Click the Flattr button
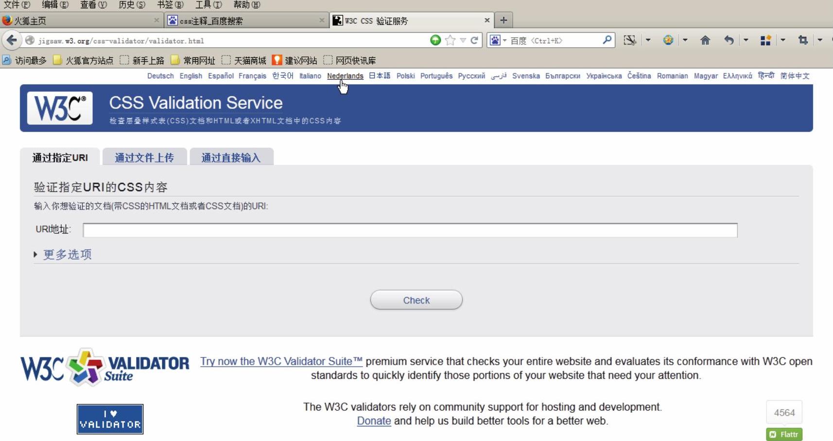The height and width of the screenshot is (441, 833). 784,434
